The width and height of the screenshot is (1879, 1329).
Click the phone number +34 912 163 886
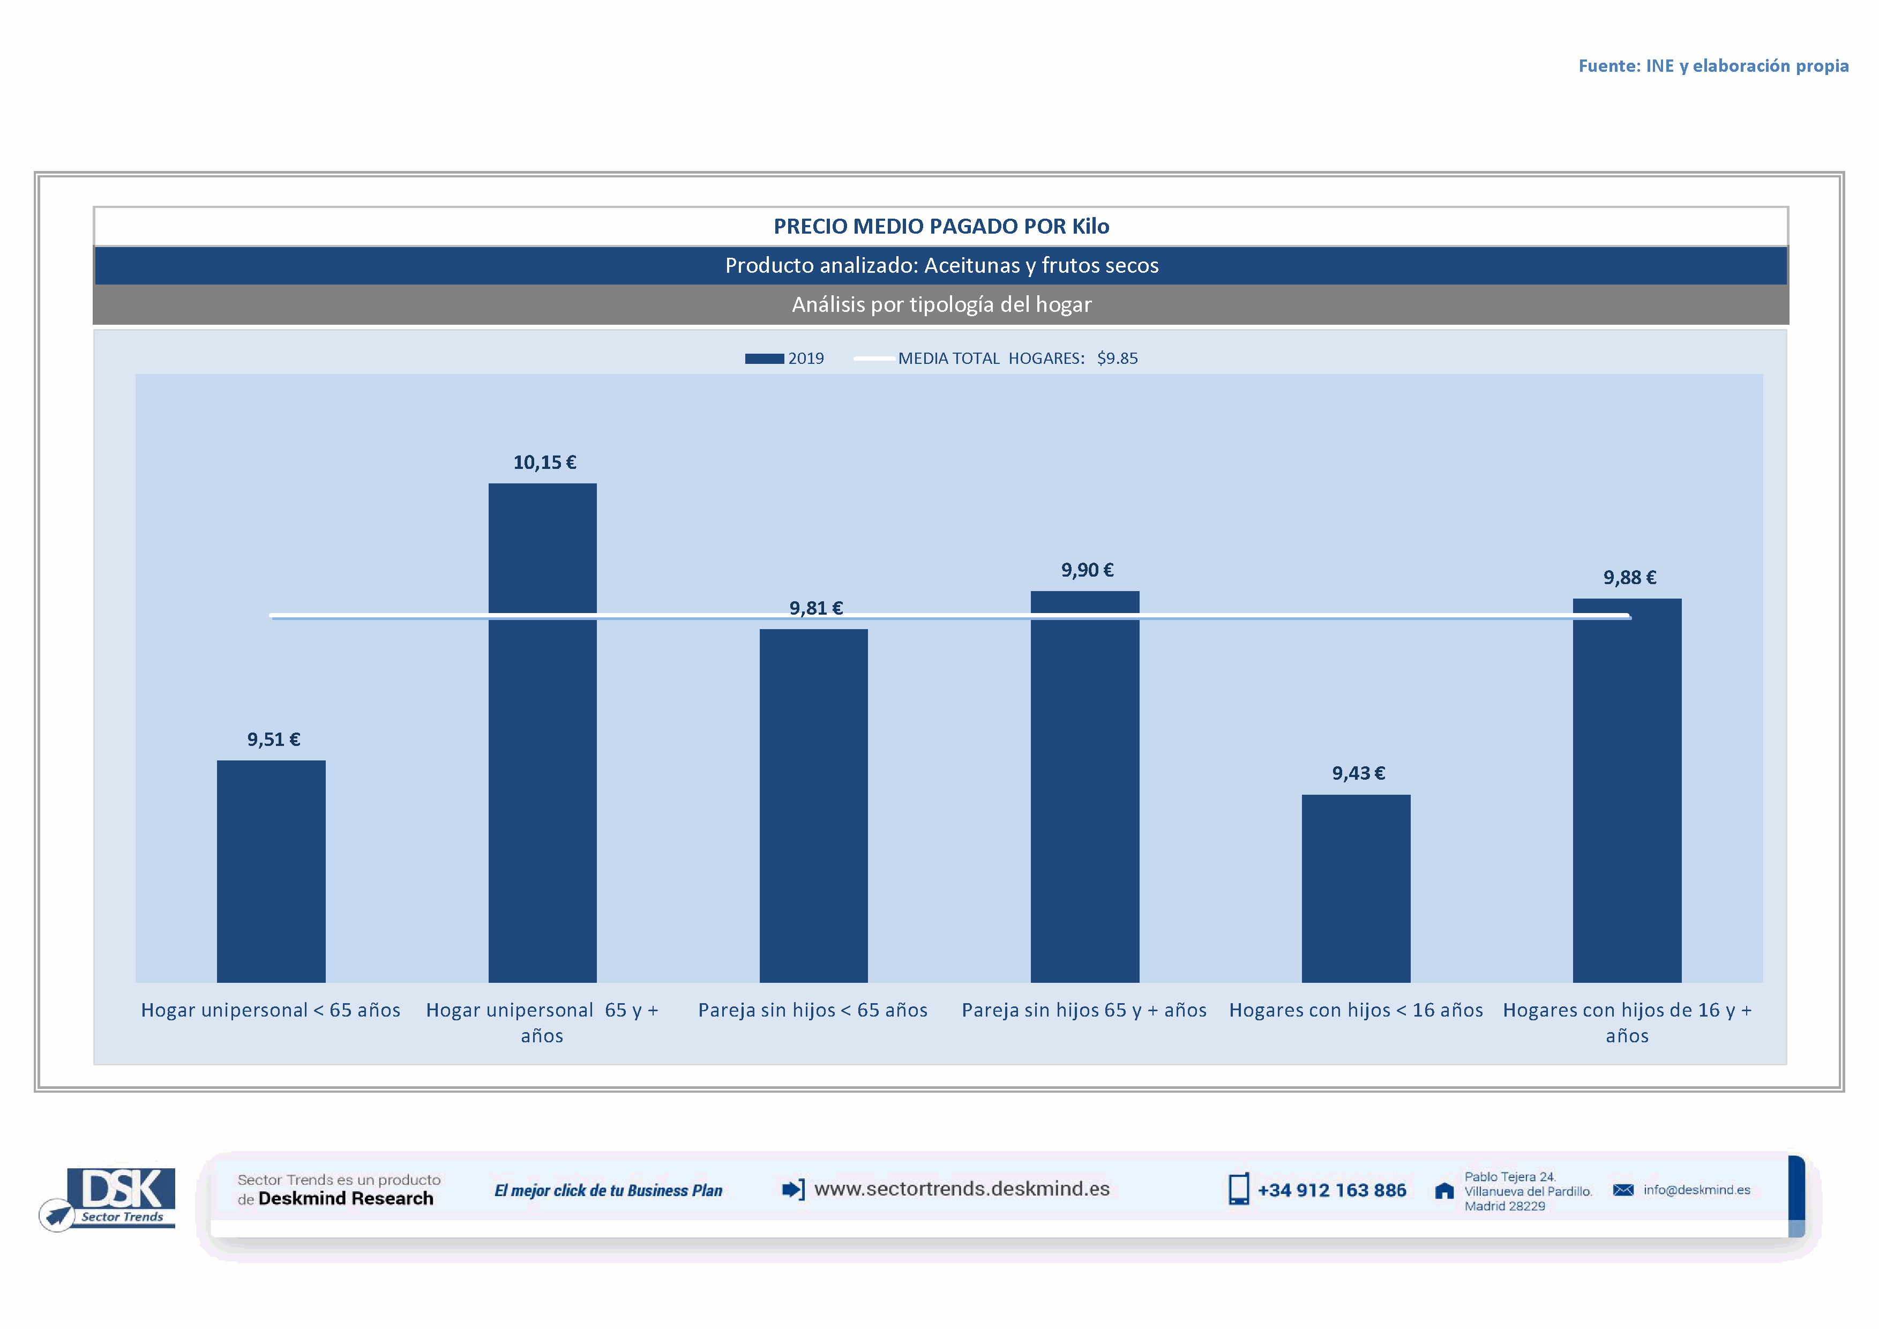[1331, 1191]
